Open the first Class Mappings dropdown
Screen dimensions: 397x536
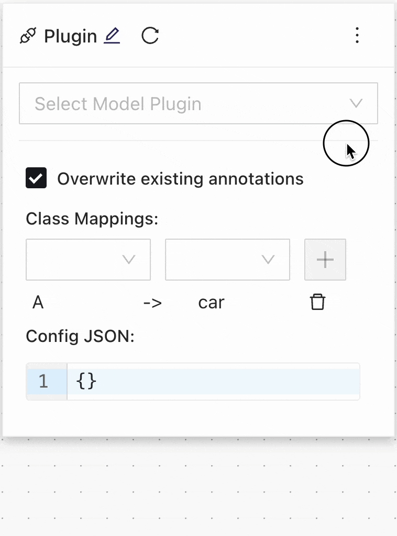(x=88, y=260)
